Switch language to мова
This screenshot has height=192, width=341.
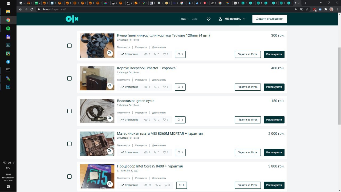click(194, 19)
